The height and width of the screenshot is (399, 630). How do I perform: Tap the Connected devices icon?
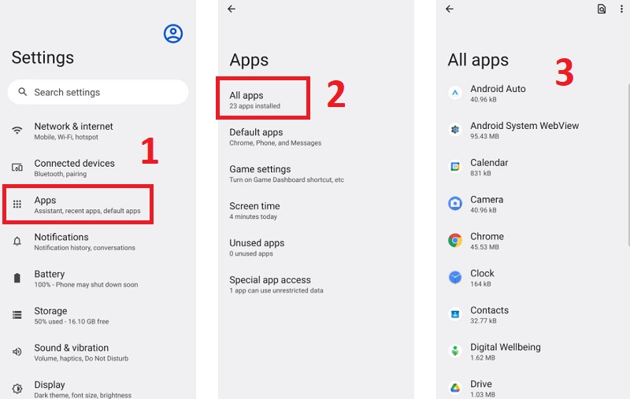pos(17,168)
